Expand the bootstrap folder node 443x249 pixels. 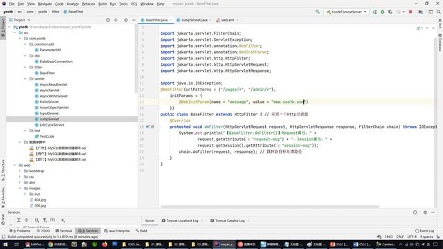[20, 171]
